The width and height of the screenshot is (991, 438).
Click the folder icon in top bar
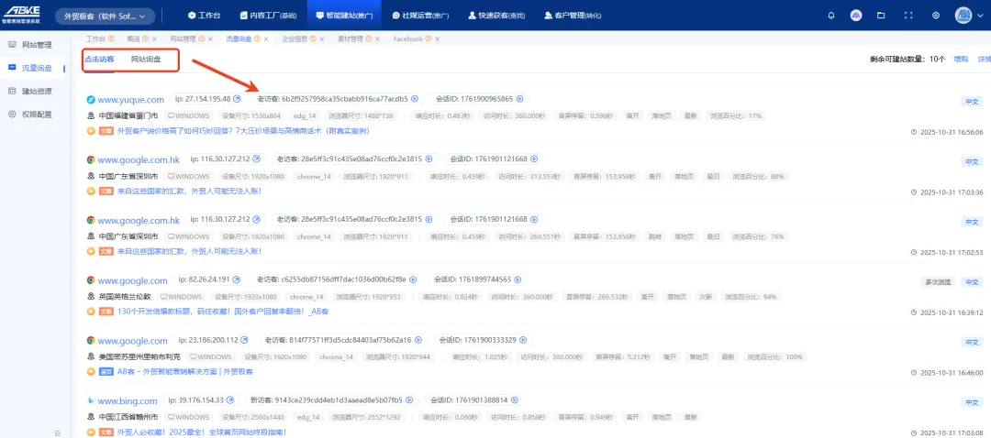(x=882, y=16)
